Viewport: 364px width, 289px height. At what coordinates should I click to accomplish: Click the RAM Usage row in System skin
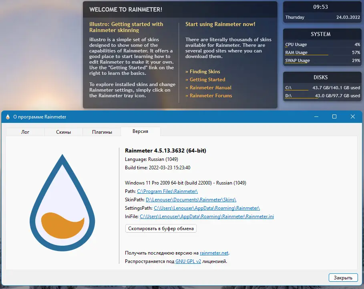coord(322,53)
